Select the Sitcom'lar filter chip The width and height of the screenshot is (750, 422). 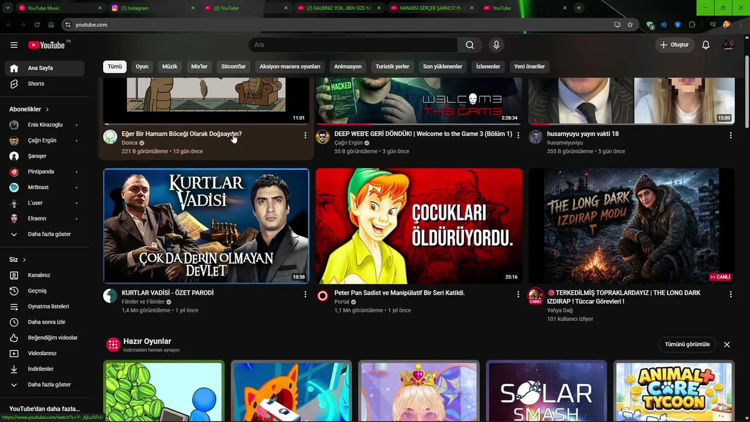click(x=233, y=67)
